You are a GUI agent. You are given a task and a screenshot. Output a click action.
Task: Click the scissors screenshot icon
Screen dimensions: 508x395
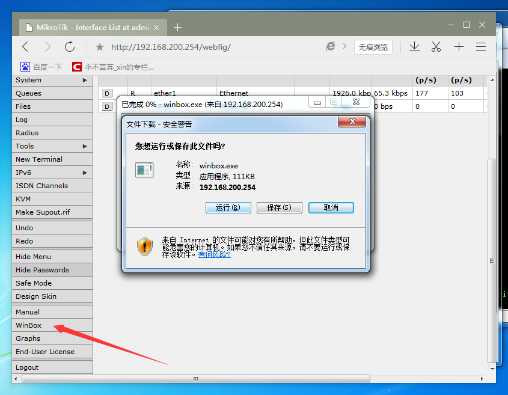click(436, 47)
